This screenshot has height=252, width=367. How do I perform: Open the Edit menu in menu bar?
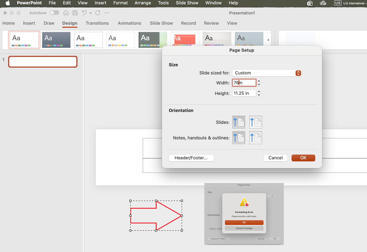[x=67, y=3]
